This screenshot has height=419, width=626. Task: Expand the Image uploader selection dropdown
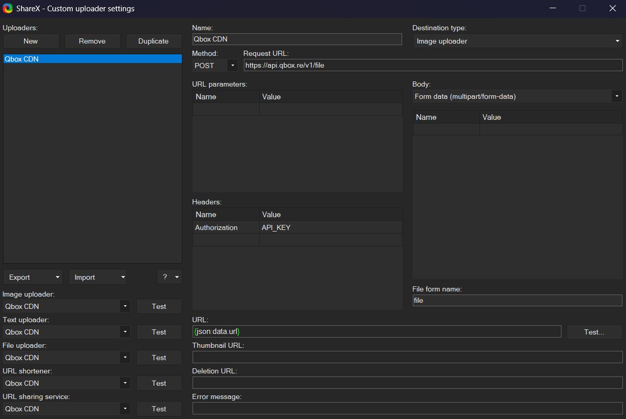coord(124,306)
